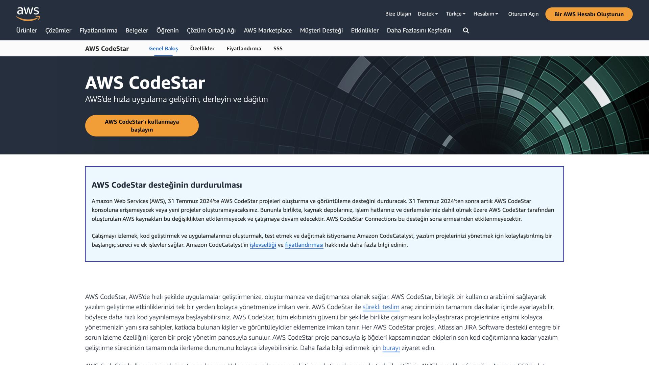Expand the Türkçe language selector

tap(455, 14)
